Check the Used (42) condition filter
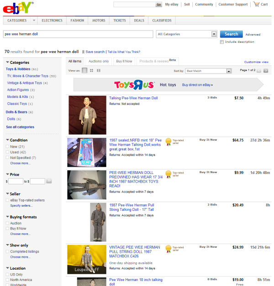274x286 pixels. point(7,152)
